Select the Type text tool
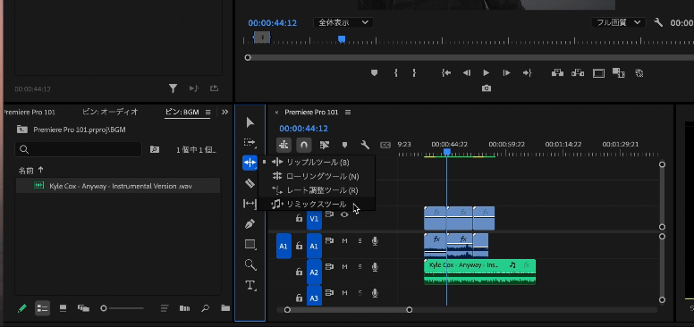Viewport: 694px width, 327px height. click(x=250, y=285)
